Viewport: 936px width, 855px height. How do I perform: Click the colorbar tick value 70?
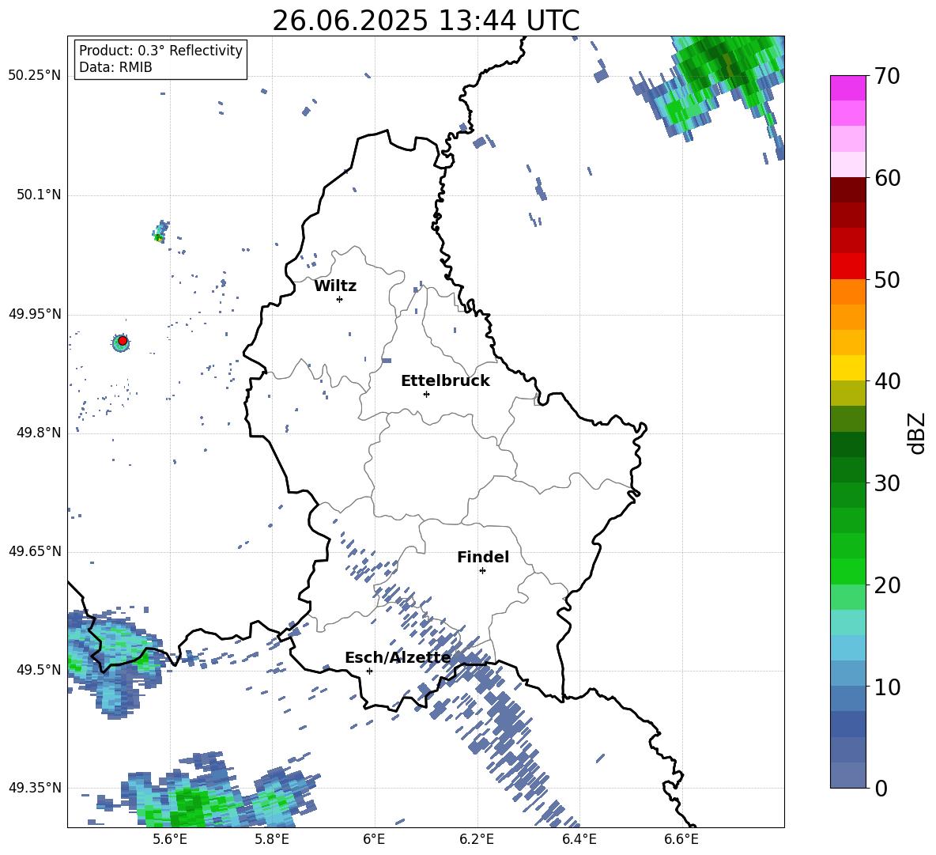click(887, 76)
